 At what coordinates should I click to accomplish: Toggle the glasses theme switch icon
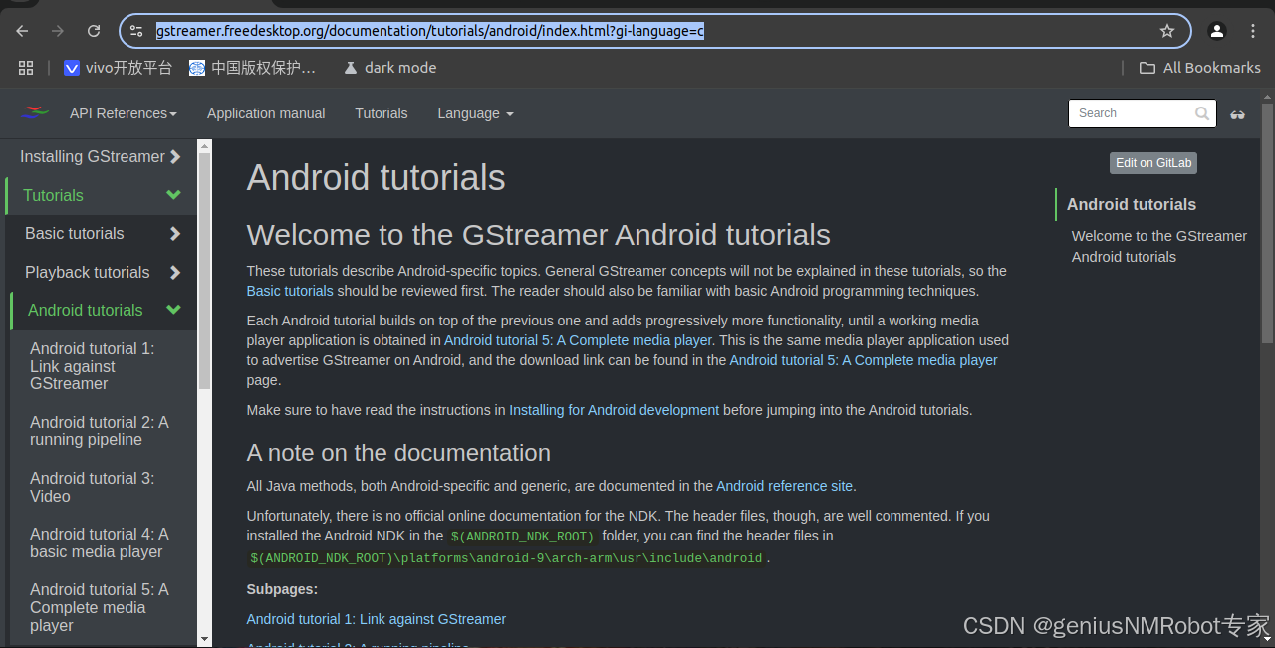pyautogui.click(x=1237, y=114)
